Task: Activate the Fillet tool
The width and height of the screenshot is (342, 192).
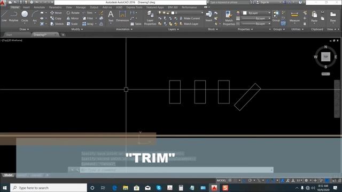Action: [88, 18]
